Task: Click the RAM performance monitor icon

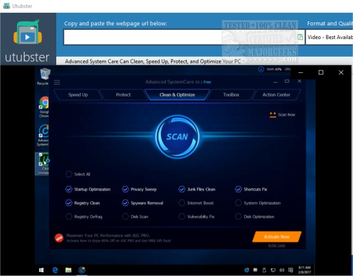Action: pyautogui.click(x=261, y=69)
